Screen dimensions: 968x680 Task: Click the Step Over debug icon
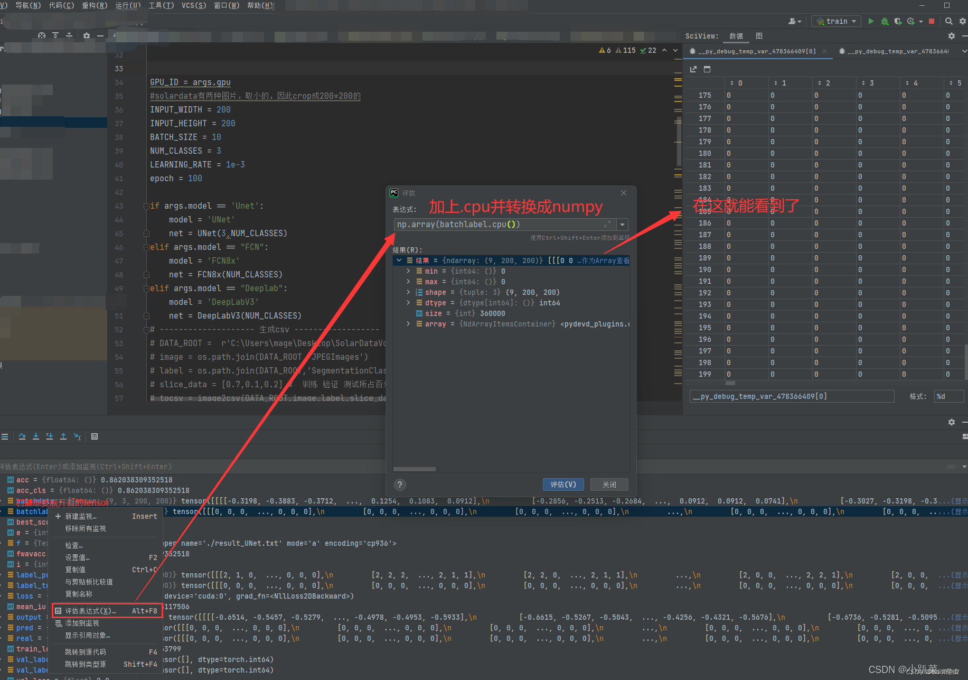[22, 436]
